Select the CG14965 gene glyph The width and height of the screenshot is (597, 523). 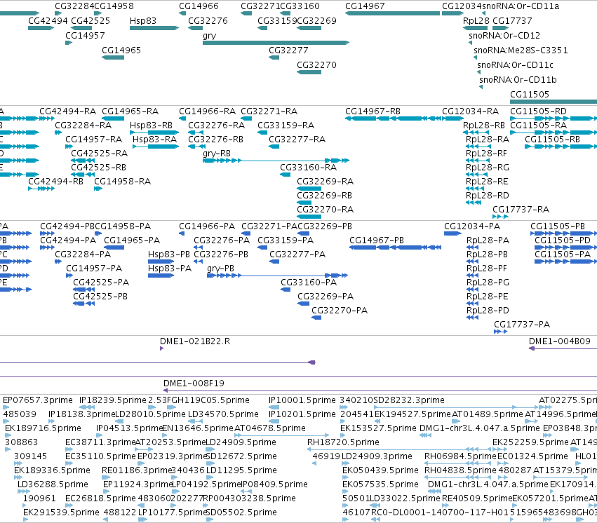coord(113,57)
